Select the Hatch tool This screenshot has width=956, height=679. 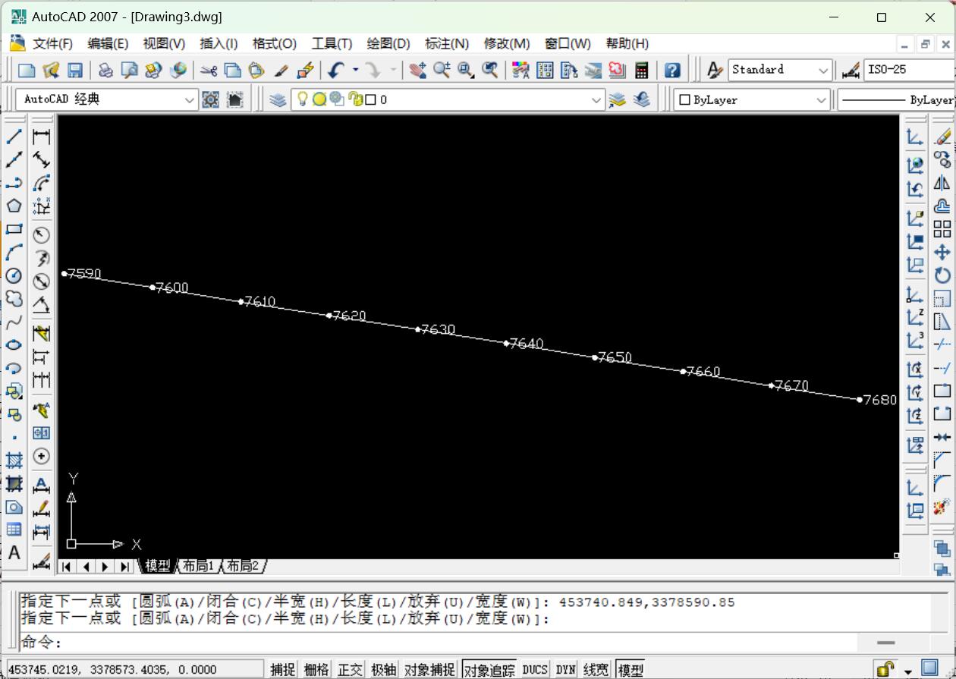click(14, 461)
